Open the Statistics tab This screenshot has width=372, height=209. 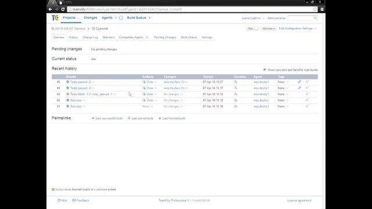pyautogui.click(x=109, y=37)
